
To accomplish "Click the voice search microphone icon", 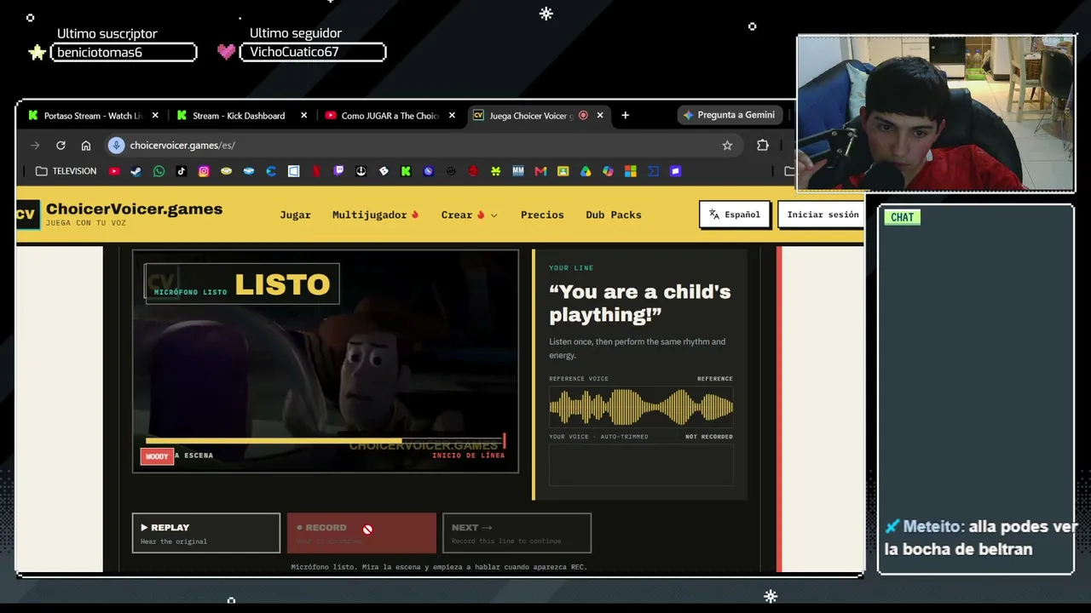I will (116, 146).
